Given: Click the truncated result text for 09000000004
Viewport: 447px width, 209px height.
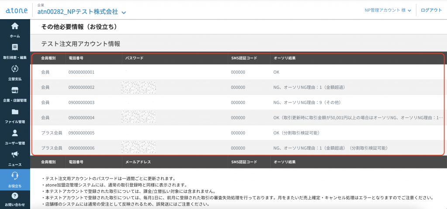Looking at the screenshot, I should (358, 118).
